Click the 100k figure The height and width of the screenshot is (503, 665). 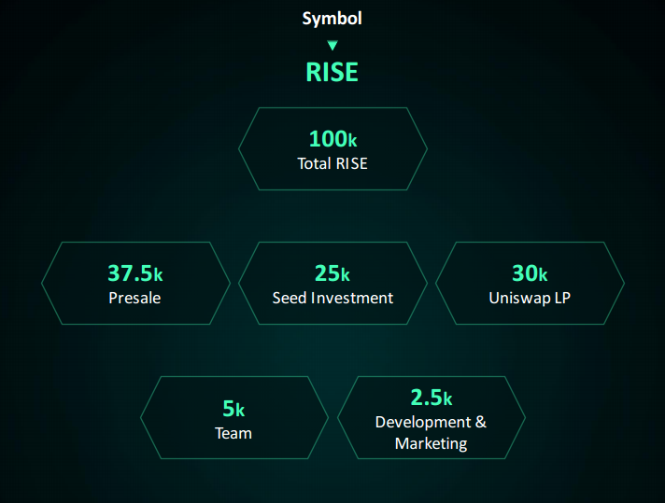[x=332, y=139]
